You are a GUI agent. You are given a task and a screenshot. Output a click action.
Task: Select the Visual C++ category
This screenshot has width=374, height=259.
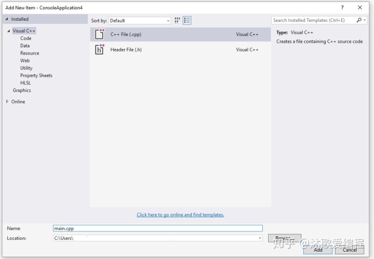pos(24,31)
